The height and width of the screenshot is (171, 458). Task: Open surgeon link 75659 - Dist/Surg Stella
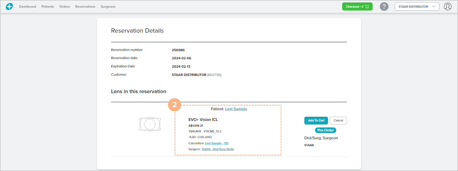click(218, 149)
